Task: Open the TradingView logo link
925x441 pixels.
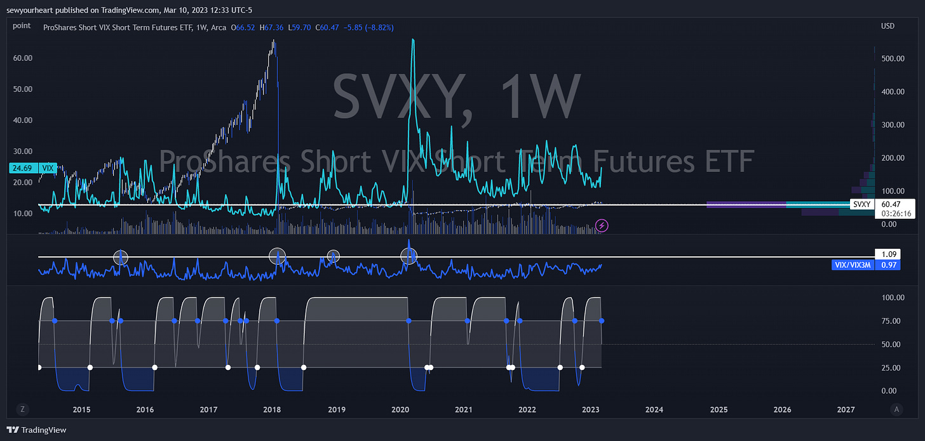Action: (x=36, y=430)
